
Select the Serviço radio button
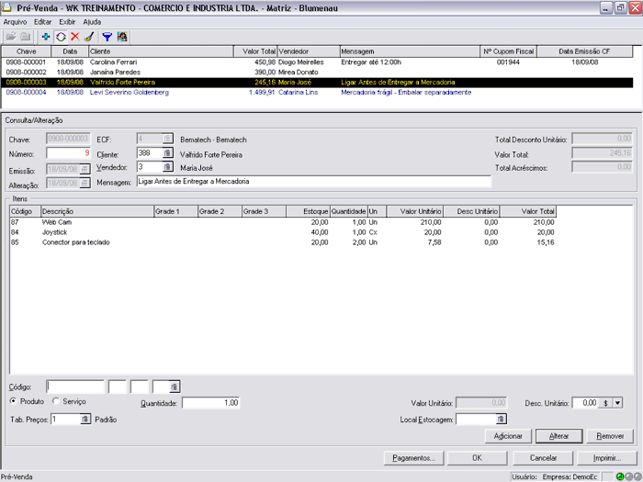point(56,401)
